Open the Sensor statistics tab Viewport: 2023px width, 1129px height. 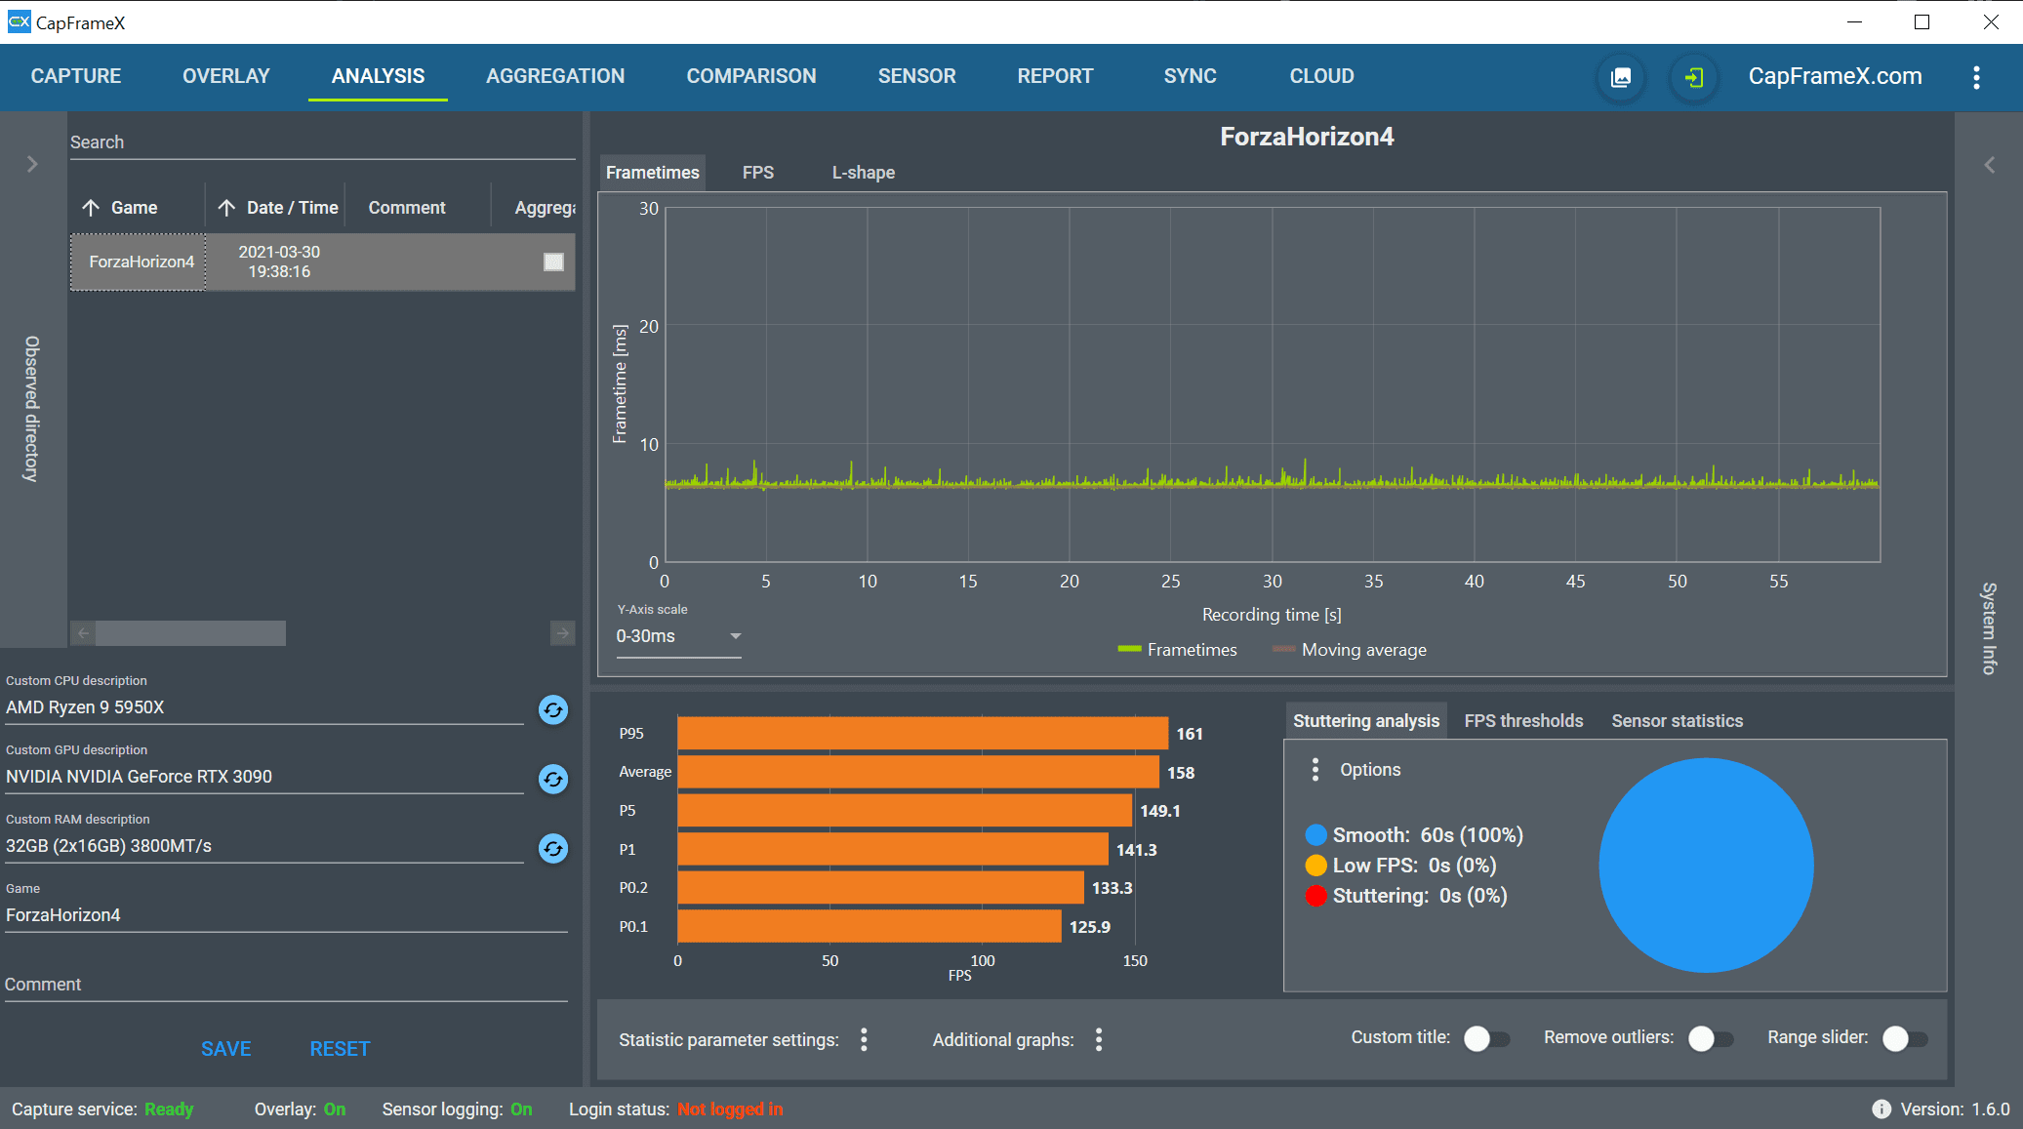pyautogui.click(x=1677, y=721)
